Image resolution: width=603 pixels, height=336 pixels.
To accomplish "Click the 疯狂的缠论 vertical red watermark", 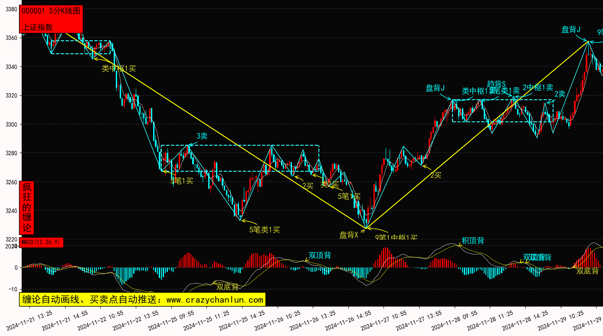I will (x=27, y=208).
